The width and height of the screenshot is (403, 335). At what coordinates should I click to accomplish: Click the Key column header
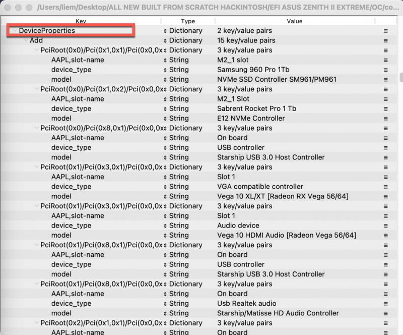[x=81, y=21]
